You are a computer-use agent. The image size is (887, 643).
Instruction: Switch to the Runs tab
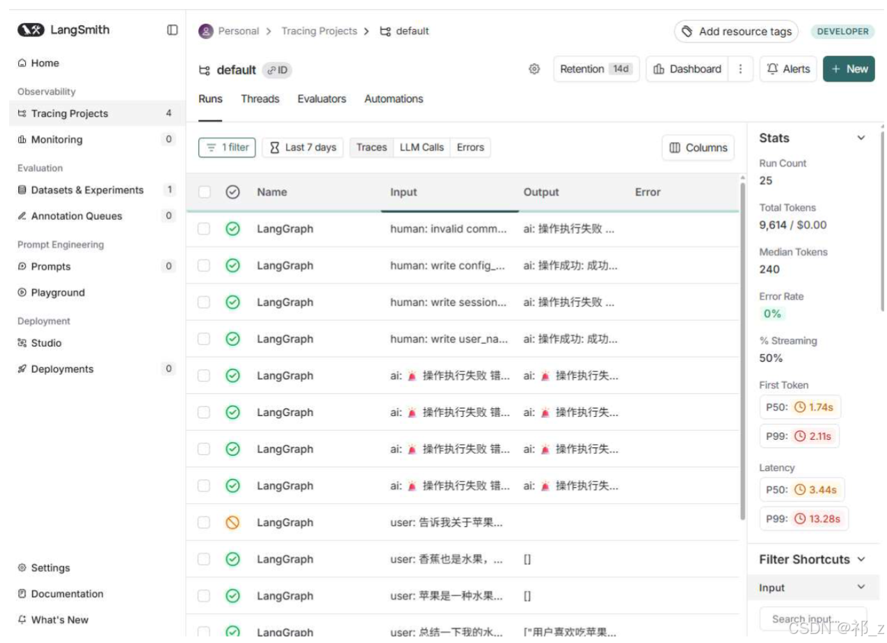(210, 99)
